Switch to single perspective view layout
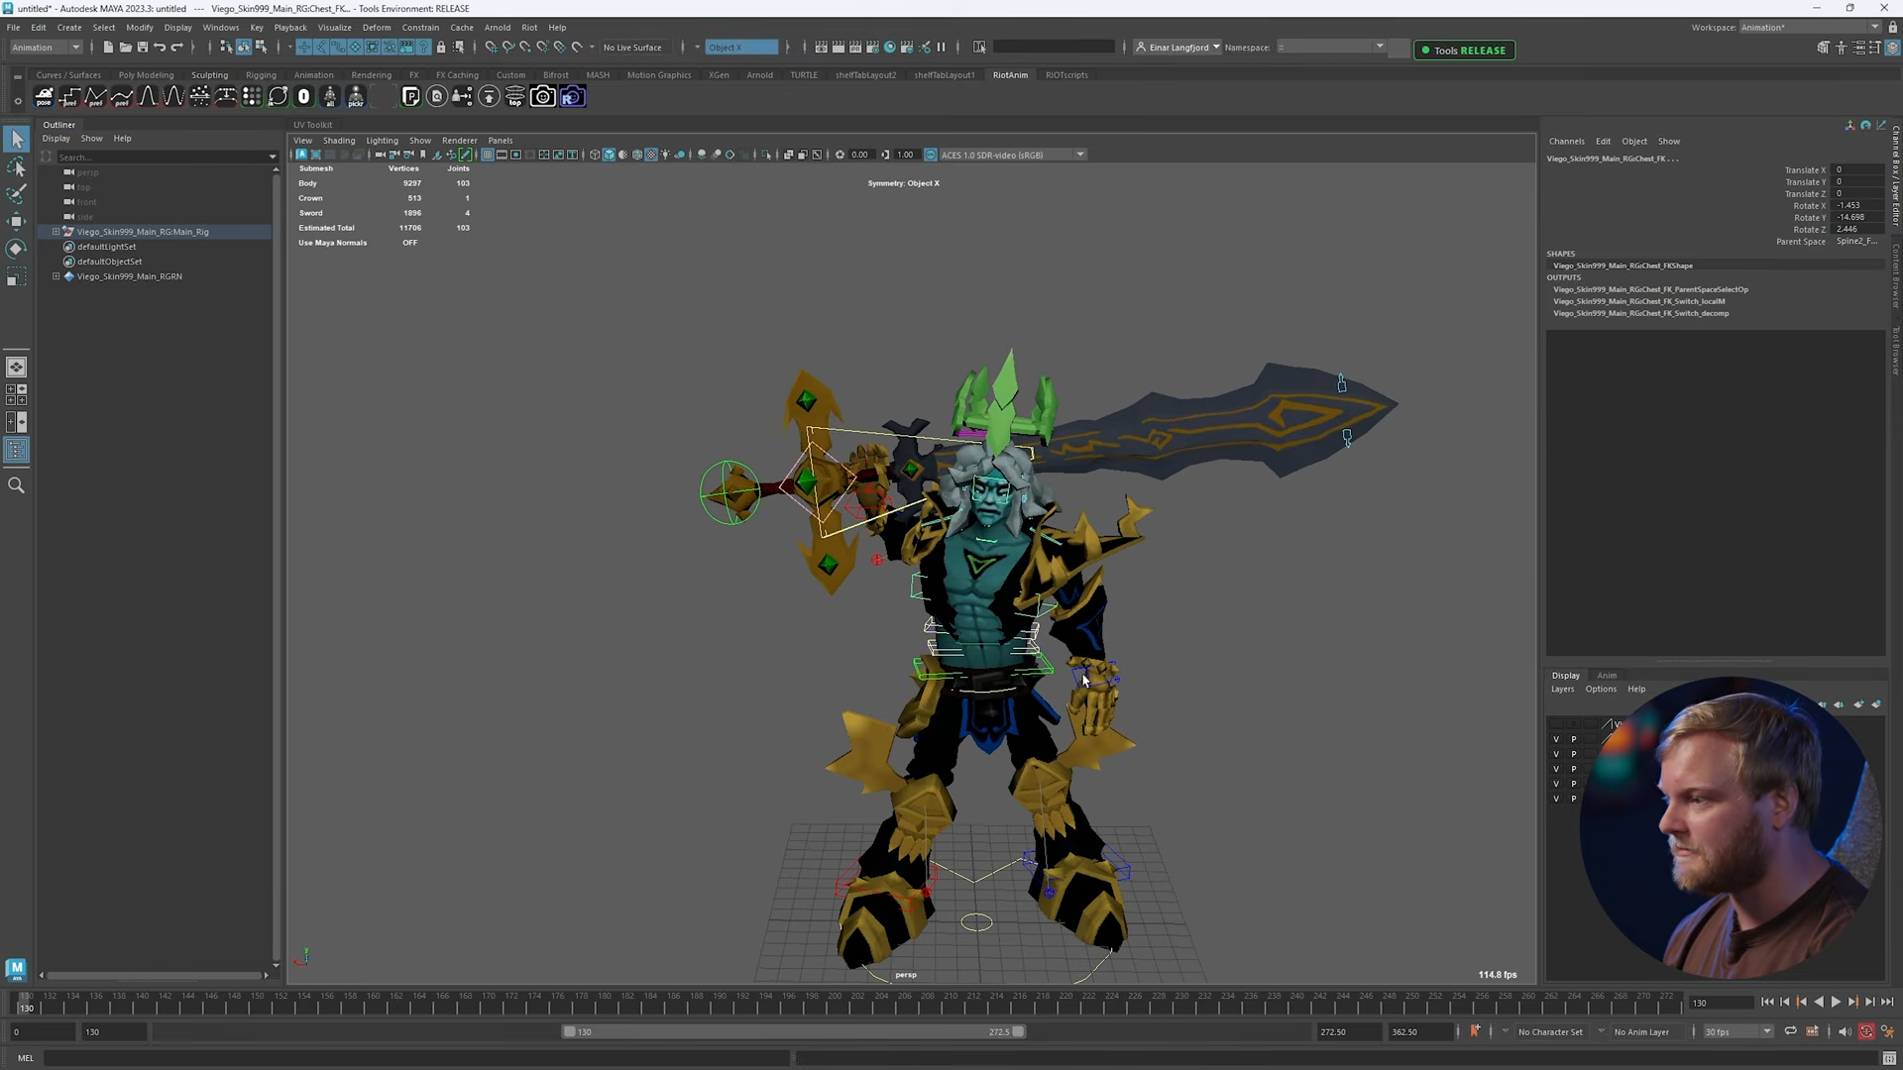Screen dimensions: 1903x1070 pyautogui.click(x=17, y=367)
